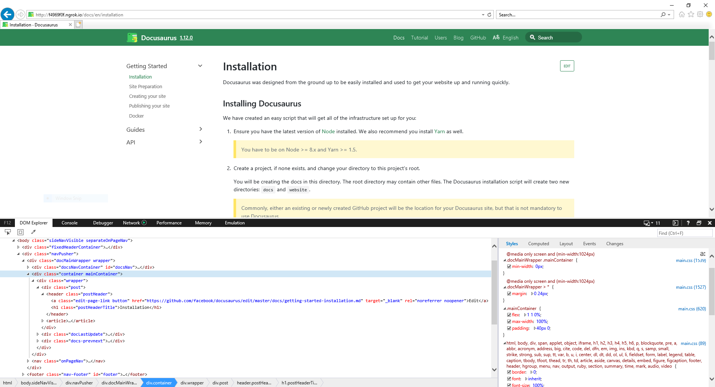Click the browser Forward arrow button
The width and height of the screenshot is (715, 387).
click(20, 15)
